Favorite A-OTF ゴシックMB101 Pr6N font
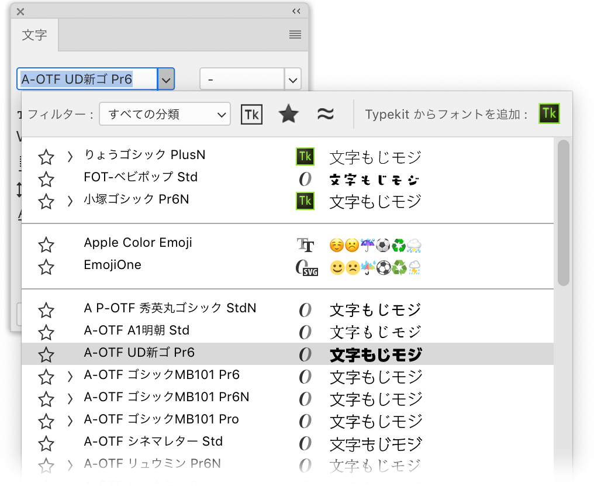Screen dimensions: 594x486 (46, 399)
